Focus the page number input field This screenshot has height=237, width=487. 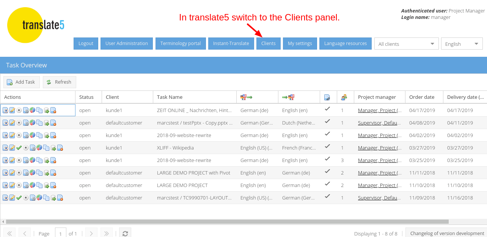coord(61,234)
